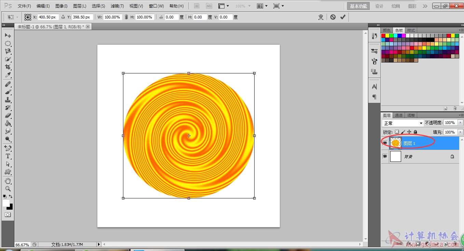The image size is (464, 251).
Task: Select the Zoom tool
Action: pos(8,189)
